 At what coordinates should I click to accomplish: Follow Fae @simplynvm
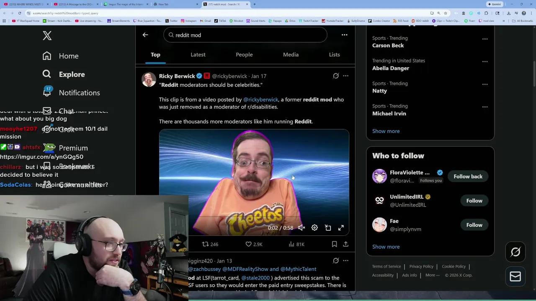point(474,225)
